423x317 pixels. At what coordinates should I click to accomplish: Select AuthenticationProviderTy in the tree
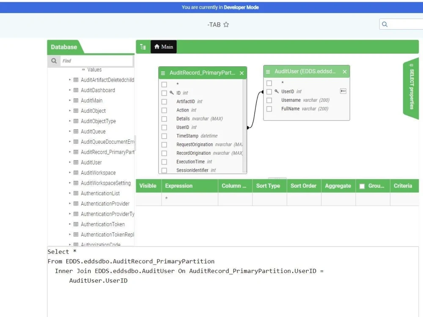point(107,214)
